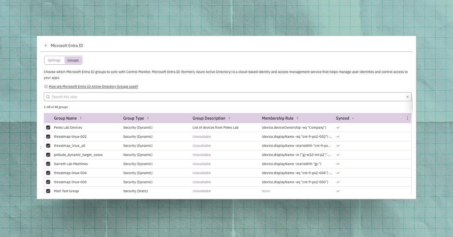The width and height of the screenshot is (453, 237).
Task: Click the Membership Rule column header
Action: pos(277,118)
